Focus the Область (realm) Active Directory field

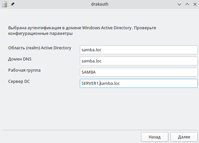[138, 50]
